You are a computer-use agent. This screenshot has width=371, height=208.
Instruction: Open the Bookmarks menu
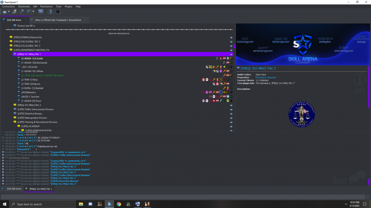coord(24,7)
